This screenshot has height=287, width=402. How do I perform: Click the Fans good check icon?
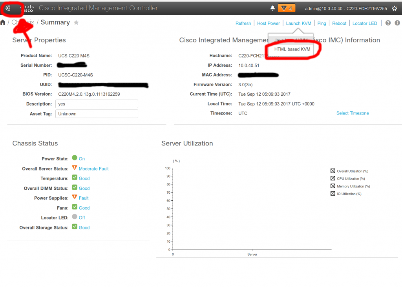coord(75,207)
